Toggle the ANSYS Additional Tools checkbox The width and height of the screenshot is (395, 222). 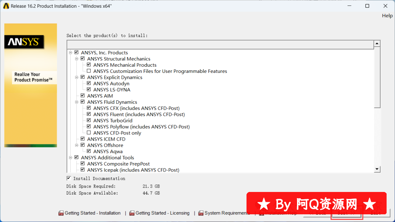(76, 158)
